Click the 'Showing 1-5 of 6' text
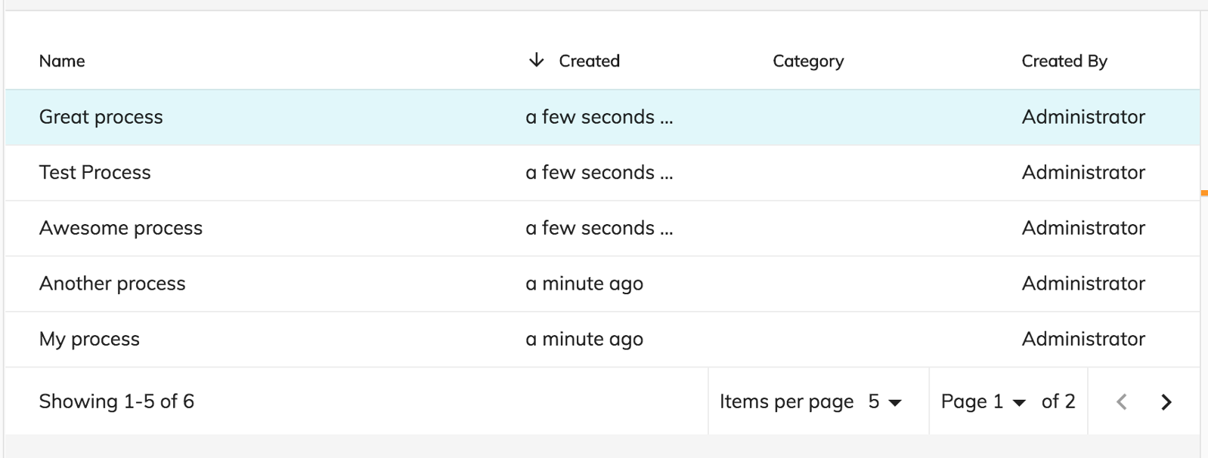 [116, 401]
